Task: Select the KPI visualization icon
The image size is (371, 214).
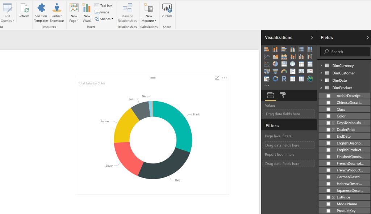Action: [x=310, y=71]
